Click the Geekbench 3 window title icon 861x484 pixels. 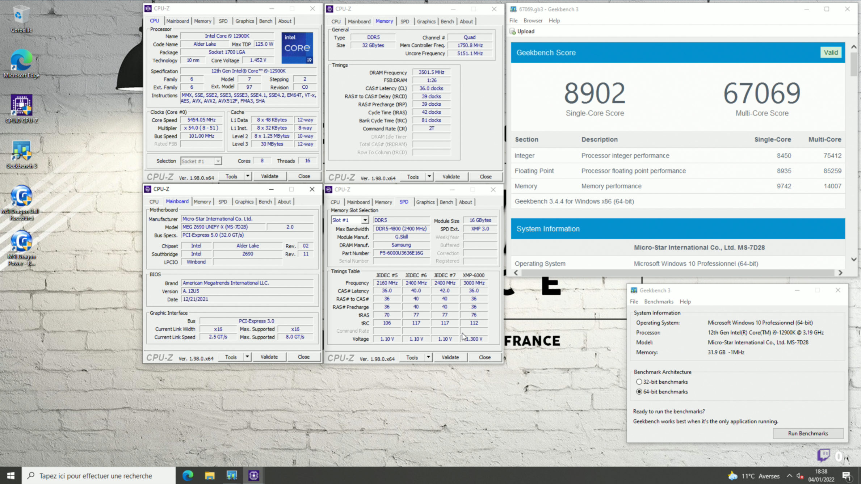pos(634,290)
